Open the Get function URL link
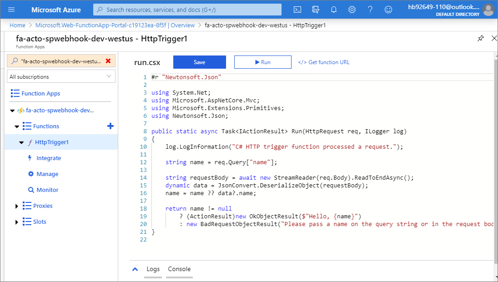Screen dimensions: 498x282 324,62
